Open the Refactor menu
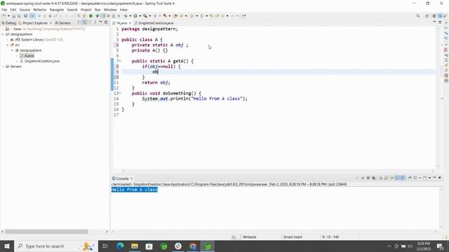The image size is (449, 252). click(x=40, y=10)
